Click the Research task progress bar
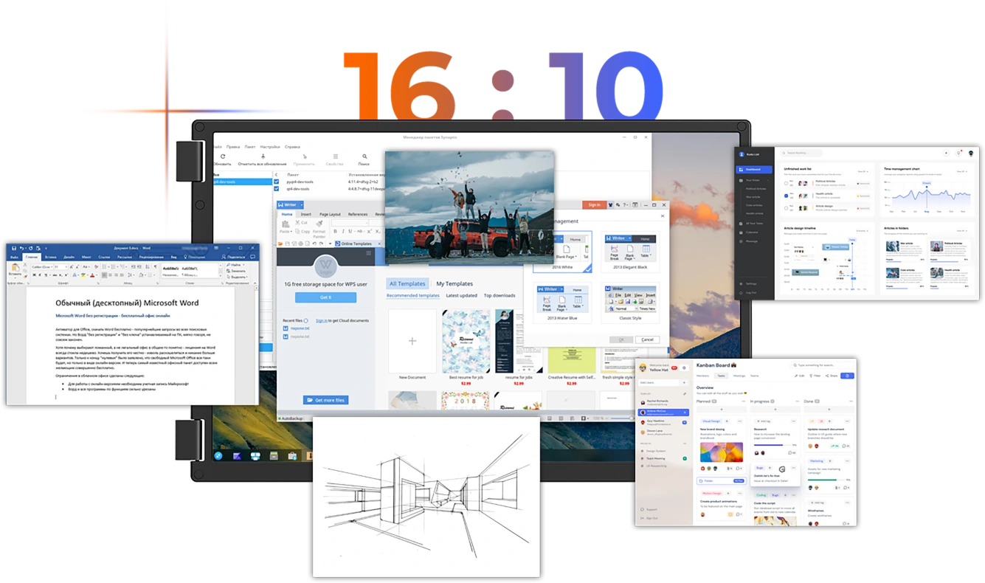 click(x=769, y=445)
